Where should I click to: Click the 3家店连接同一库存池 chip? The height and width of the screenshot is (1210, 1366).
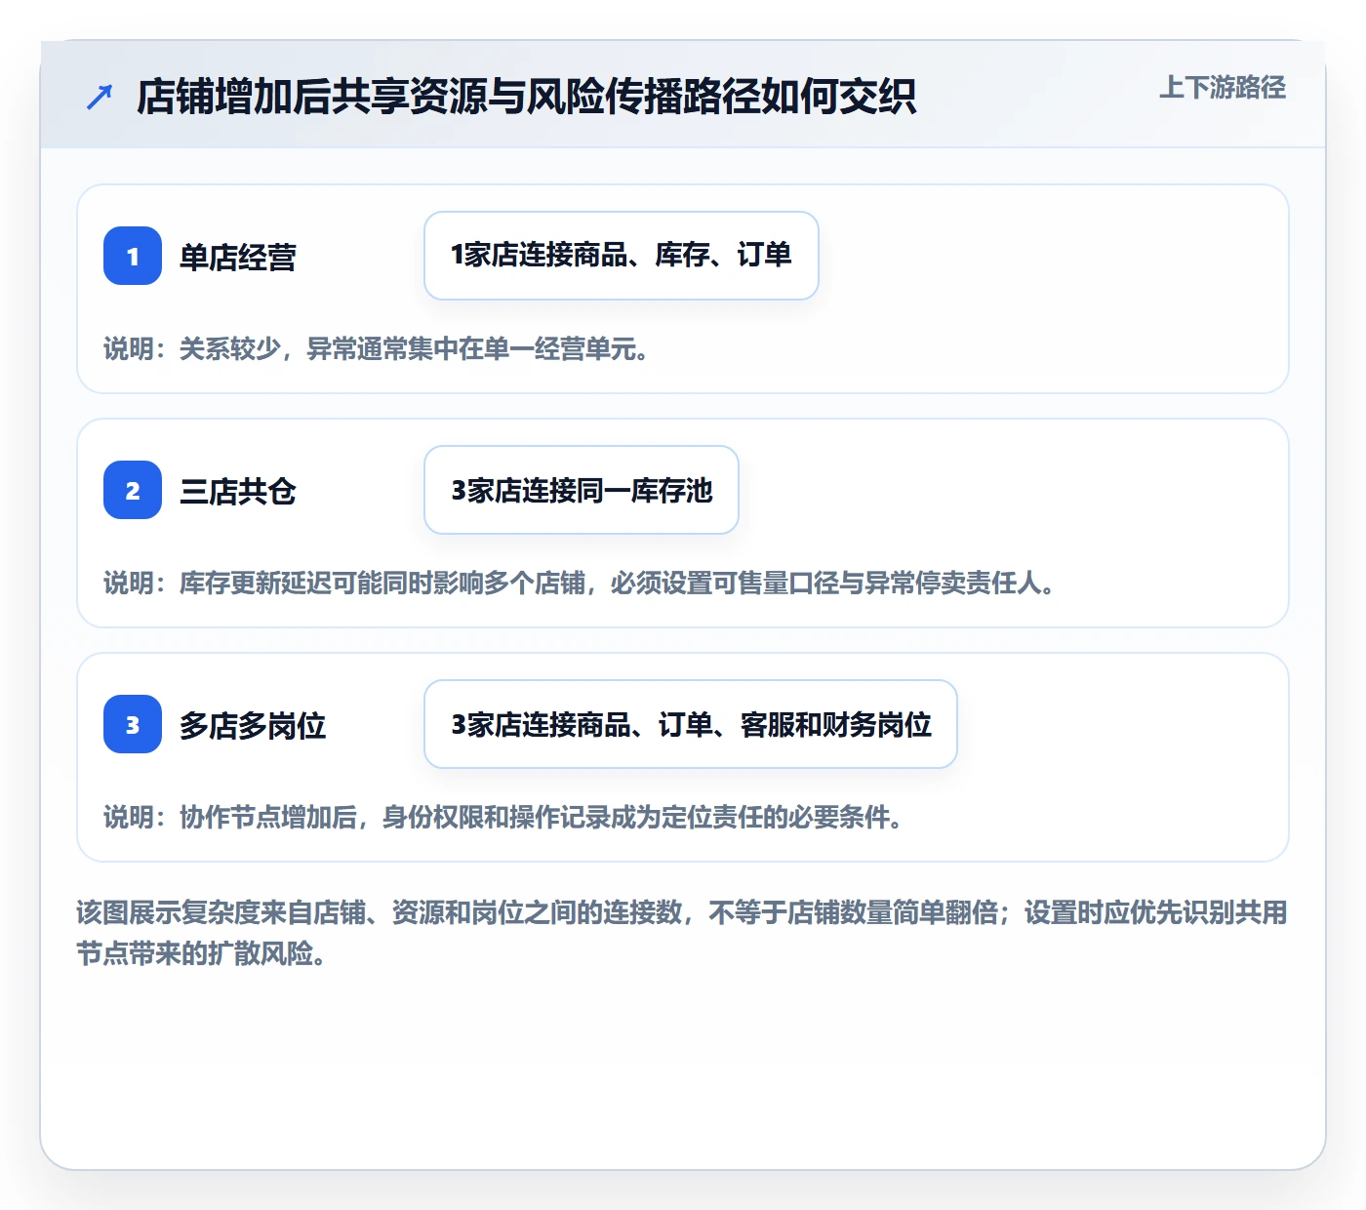[582, 490]
